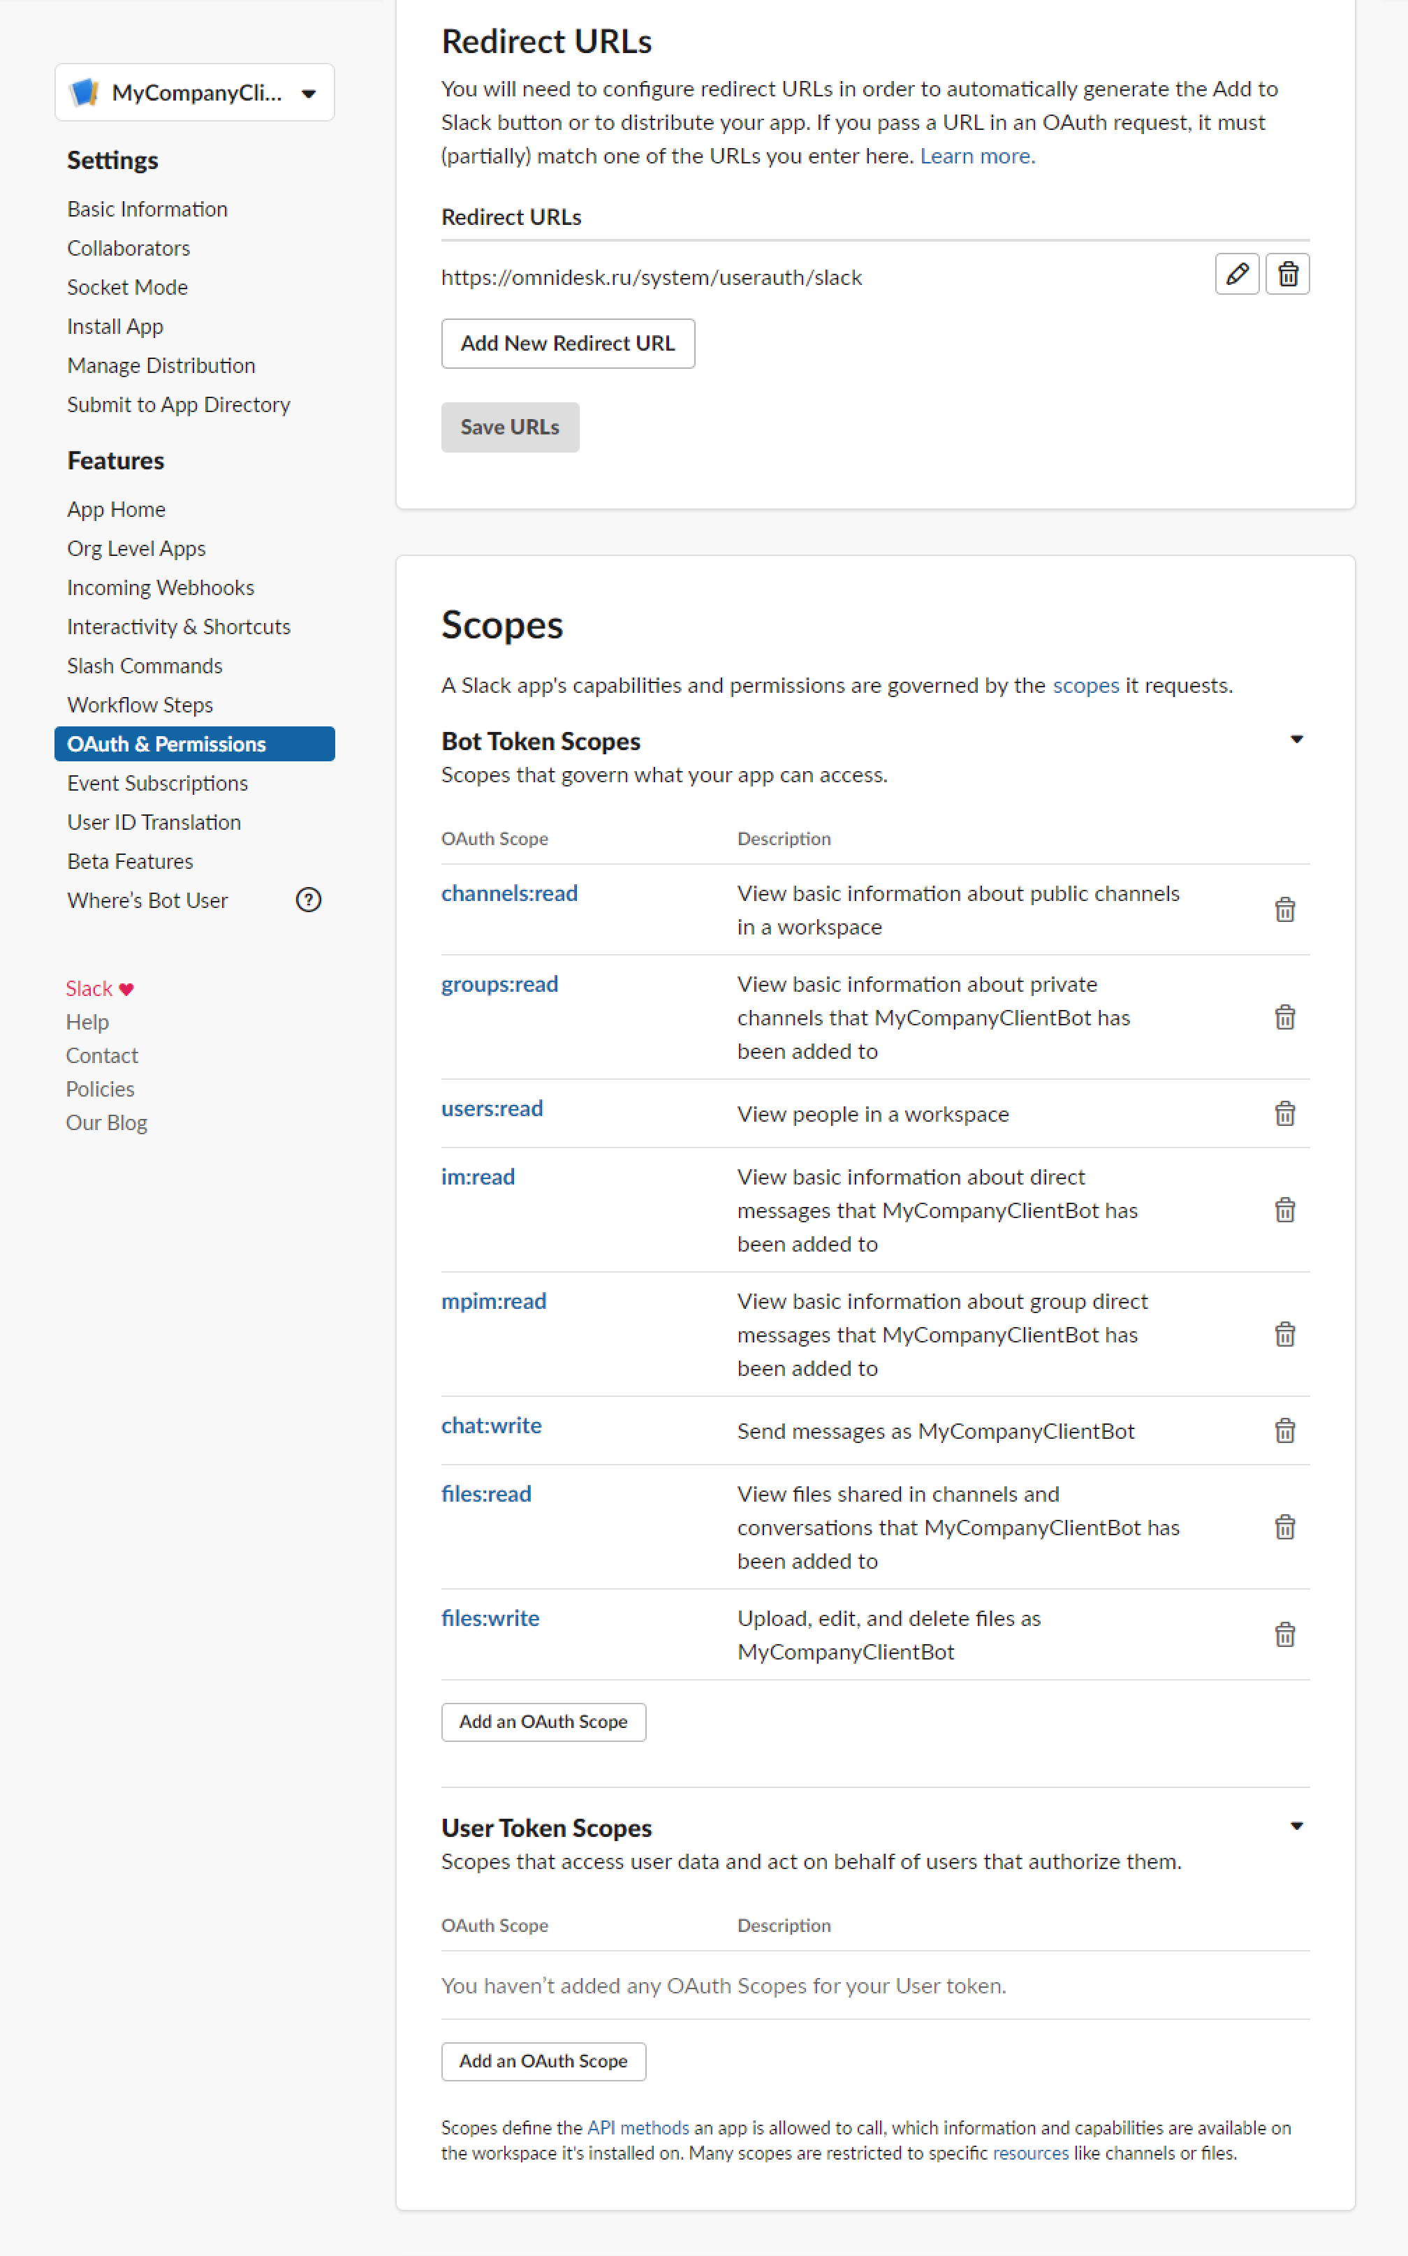
Task: Open the MyCompanyCli... app switcher dropdown
Action: tap(195, 92)
